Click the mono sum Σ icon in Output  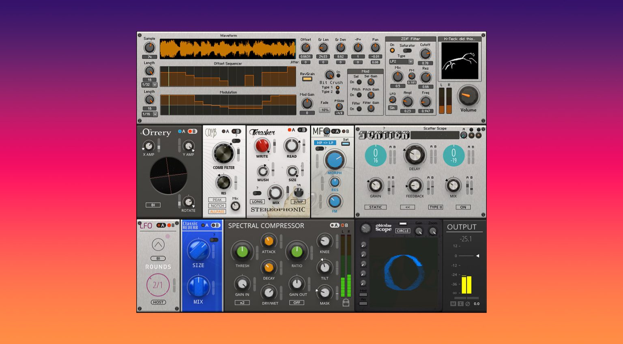pyautogui.click(x=461, y=303)
